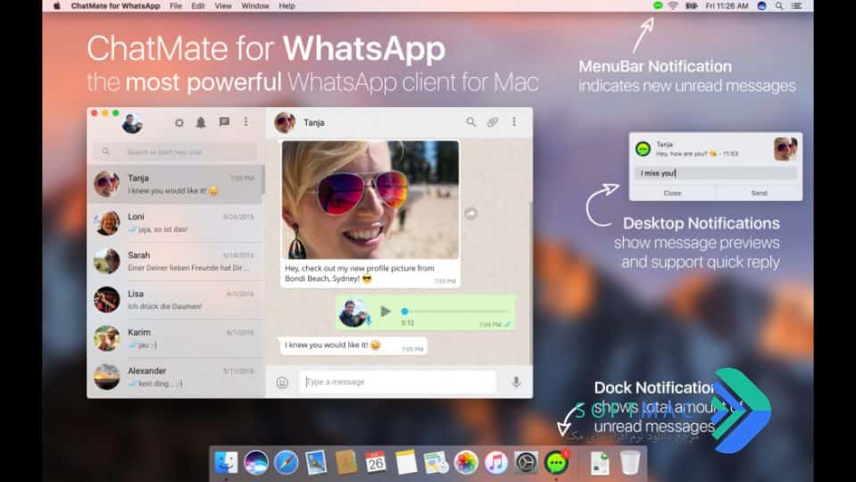
Task: Open the chat with Lisa
Action: tap(175, 300)
